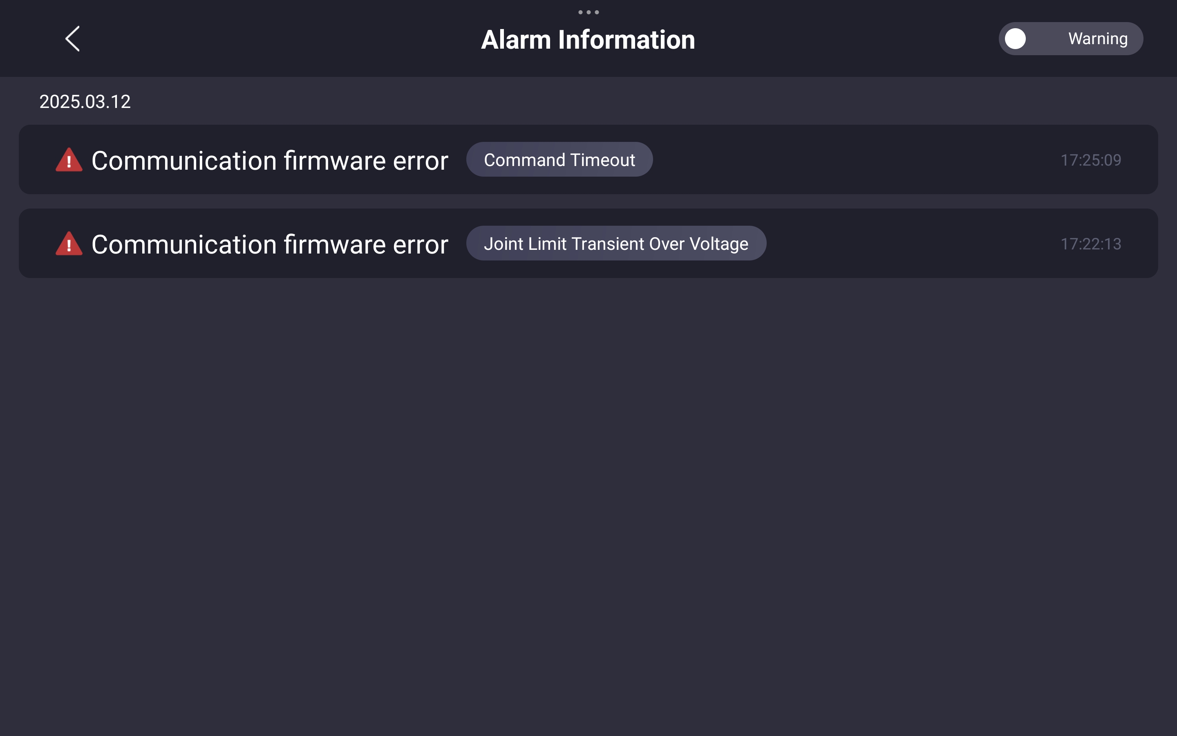
Task: Click the "Alarm Information" page title
Action: point(588,39)
